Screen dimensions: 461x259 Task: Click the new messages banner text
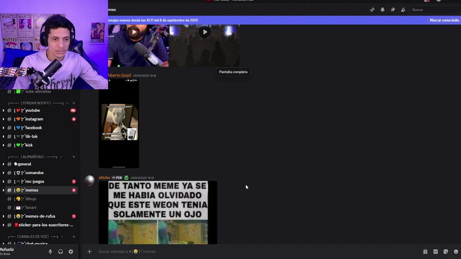[153, 20]
